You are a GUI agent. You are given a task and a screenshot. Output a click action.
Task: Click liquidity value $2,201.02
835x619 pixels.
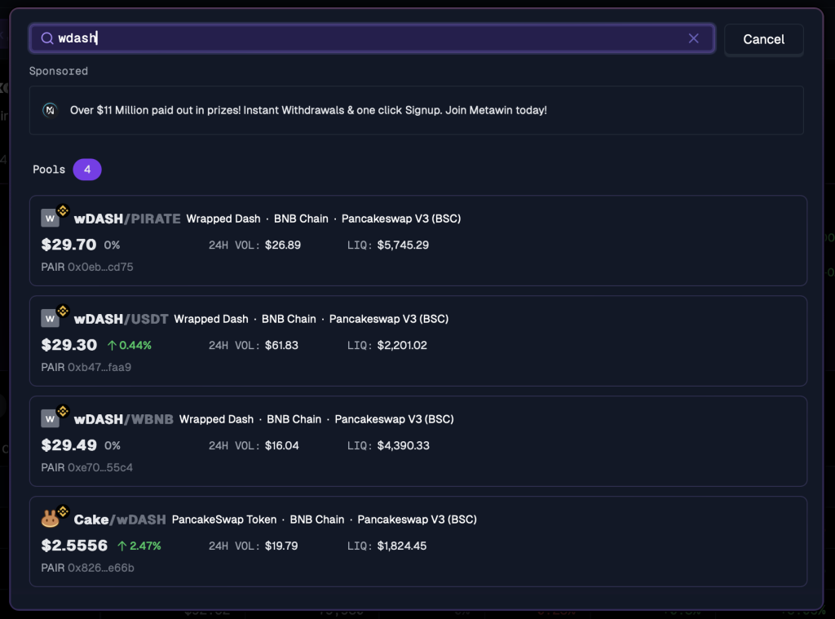(x=402, y=345)
